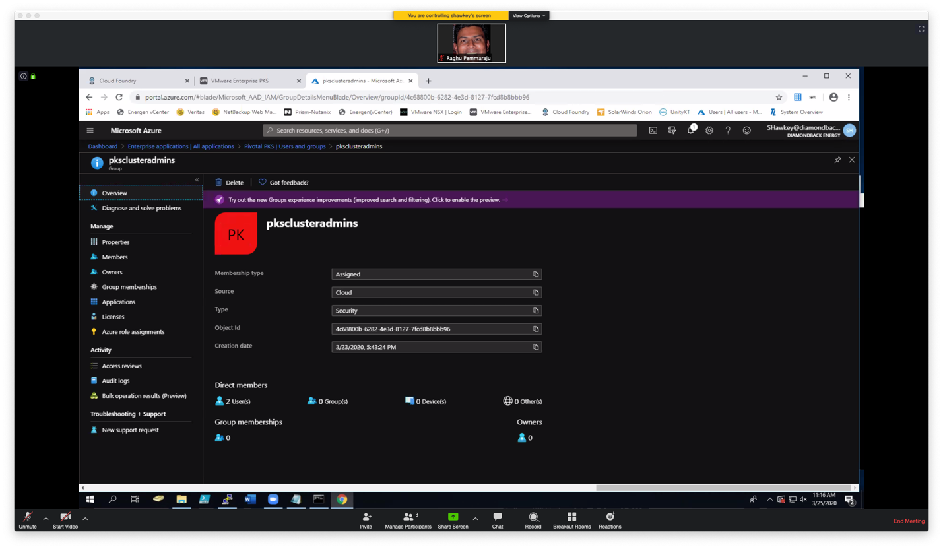Copy the Object Id value

(x=536, y=329)
